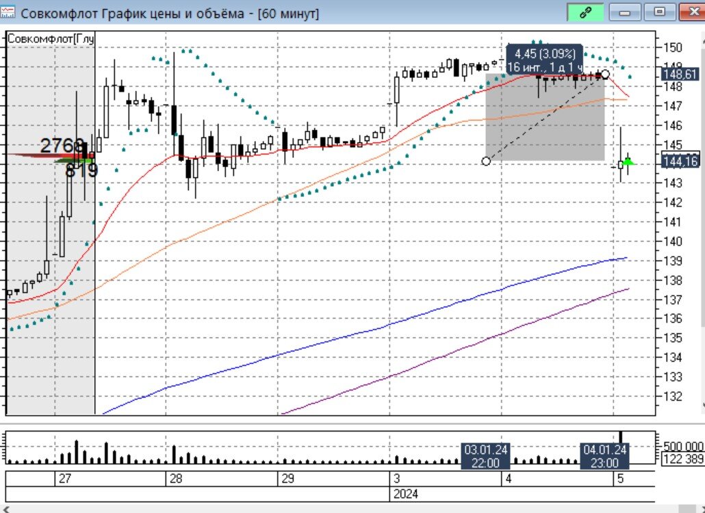Click price axis label 147
The width and height of the screenshot is (705, 513).
[x=674, y=106]
